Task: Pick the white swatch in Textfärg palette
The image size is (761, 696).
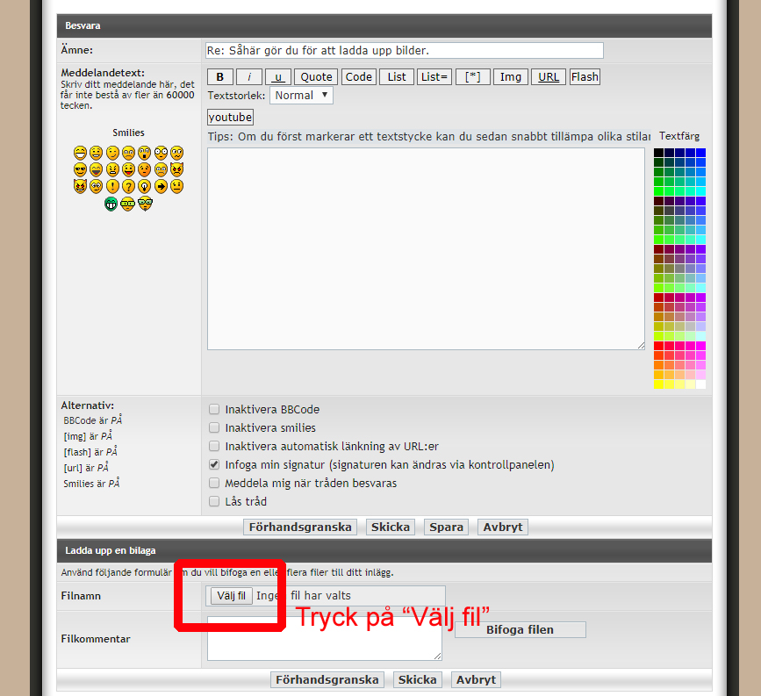Action: (700, 384)
